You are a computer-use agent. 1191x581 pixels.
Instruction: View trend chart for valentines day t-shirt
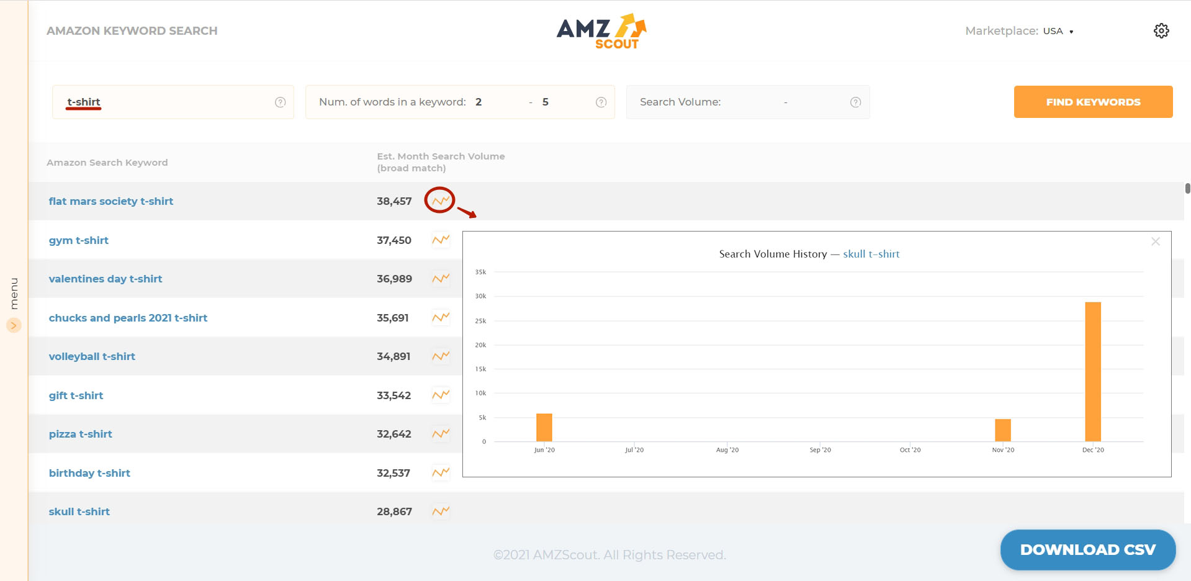coord(441,279)
